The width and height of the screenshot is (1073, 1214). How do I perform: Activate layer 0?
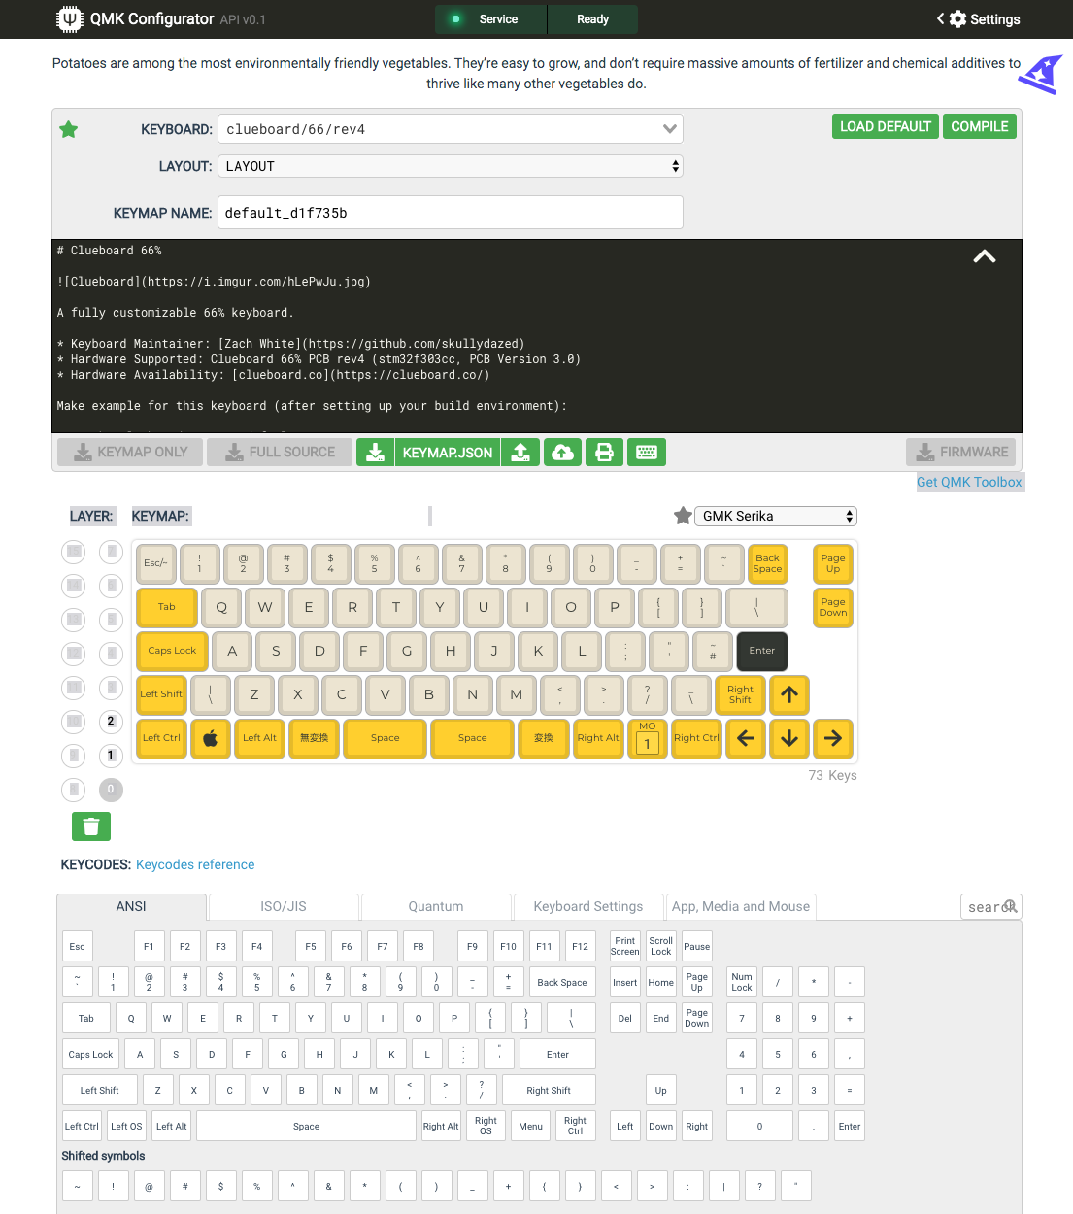tap(110, 790)
